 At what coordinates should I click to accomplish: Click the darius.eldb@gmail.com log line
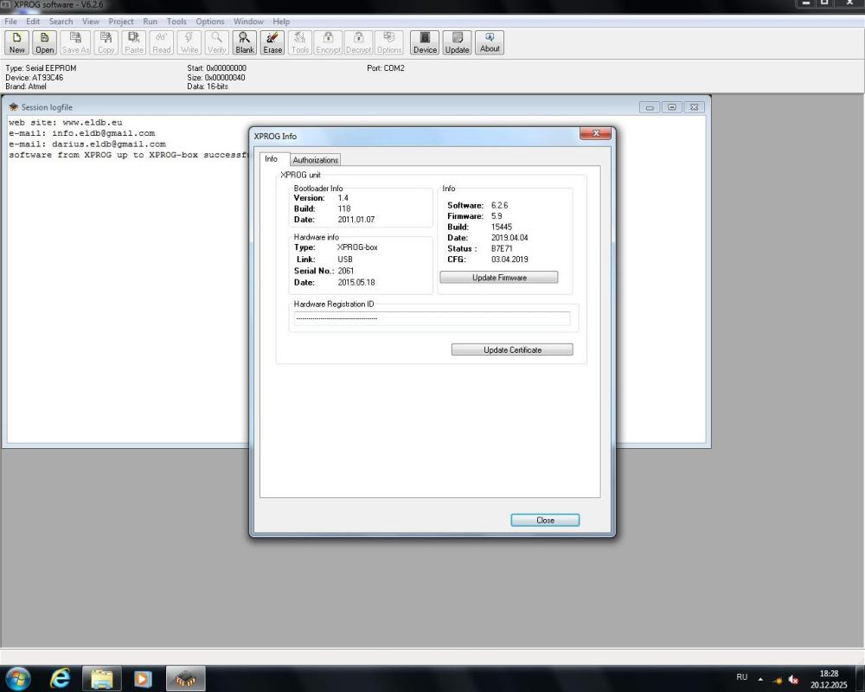pos(87,144)
